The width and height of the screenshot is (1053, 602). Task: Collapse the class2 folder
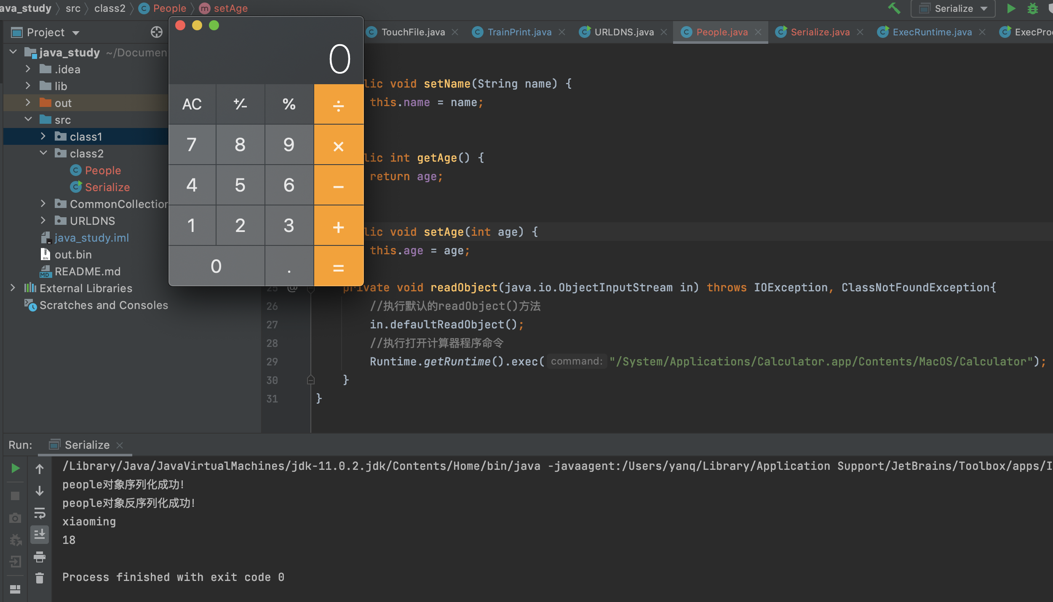(x=43, y=153)
